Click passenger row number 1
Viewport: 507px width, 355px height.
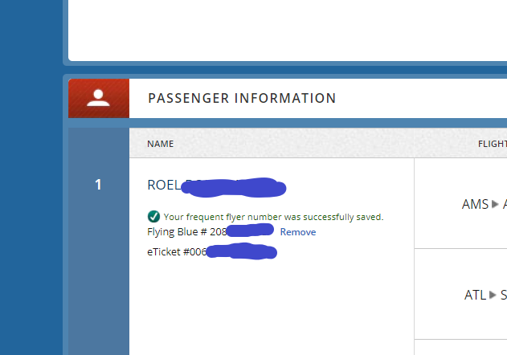[x=99, y=186]
